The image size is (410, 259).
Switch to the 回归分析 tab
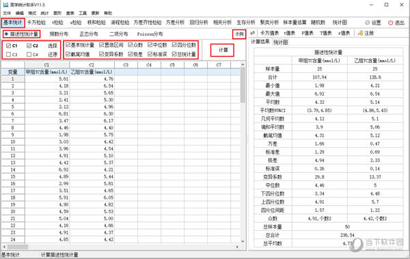(x=199, y=23)
